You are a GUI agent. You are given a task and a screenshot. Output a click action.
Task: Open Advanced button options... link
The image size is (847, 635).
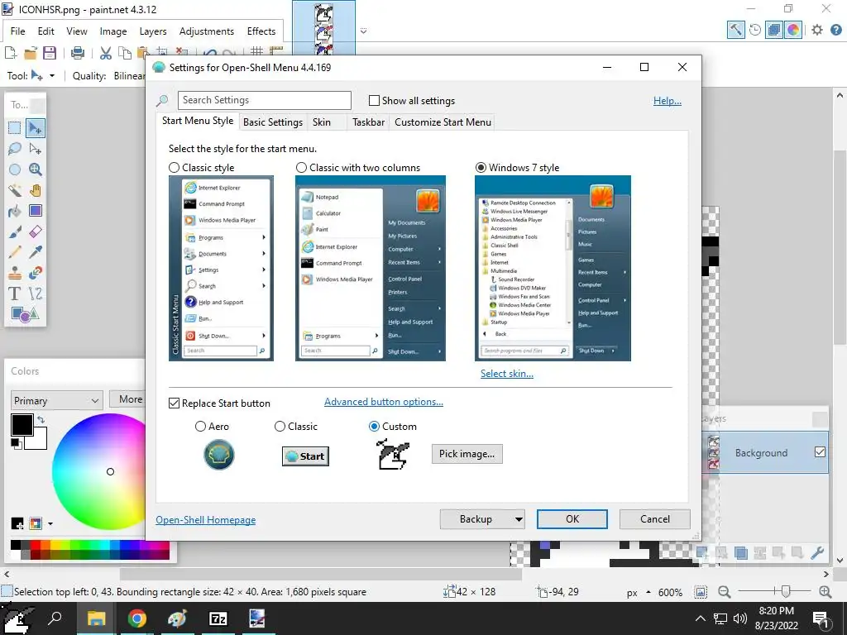point(384,402)
